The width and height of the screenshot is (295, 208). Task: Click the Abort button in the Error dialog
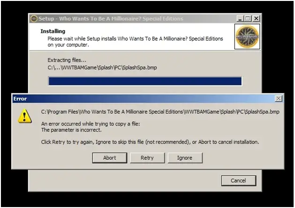pyautogui.click(x=109, y=158)
